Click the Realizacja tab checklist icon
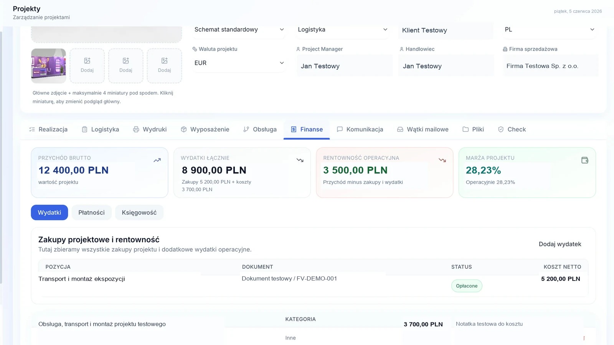Screen dimensions: 614x345 click(x=32, y=130)
